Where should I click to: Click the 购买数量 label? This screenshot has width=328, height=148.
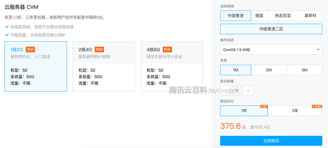227,81
